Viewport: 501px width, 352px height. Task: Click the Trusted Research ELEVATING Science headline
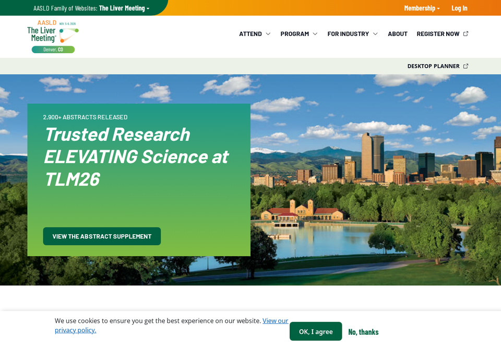click(137, 156)
